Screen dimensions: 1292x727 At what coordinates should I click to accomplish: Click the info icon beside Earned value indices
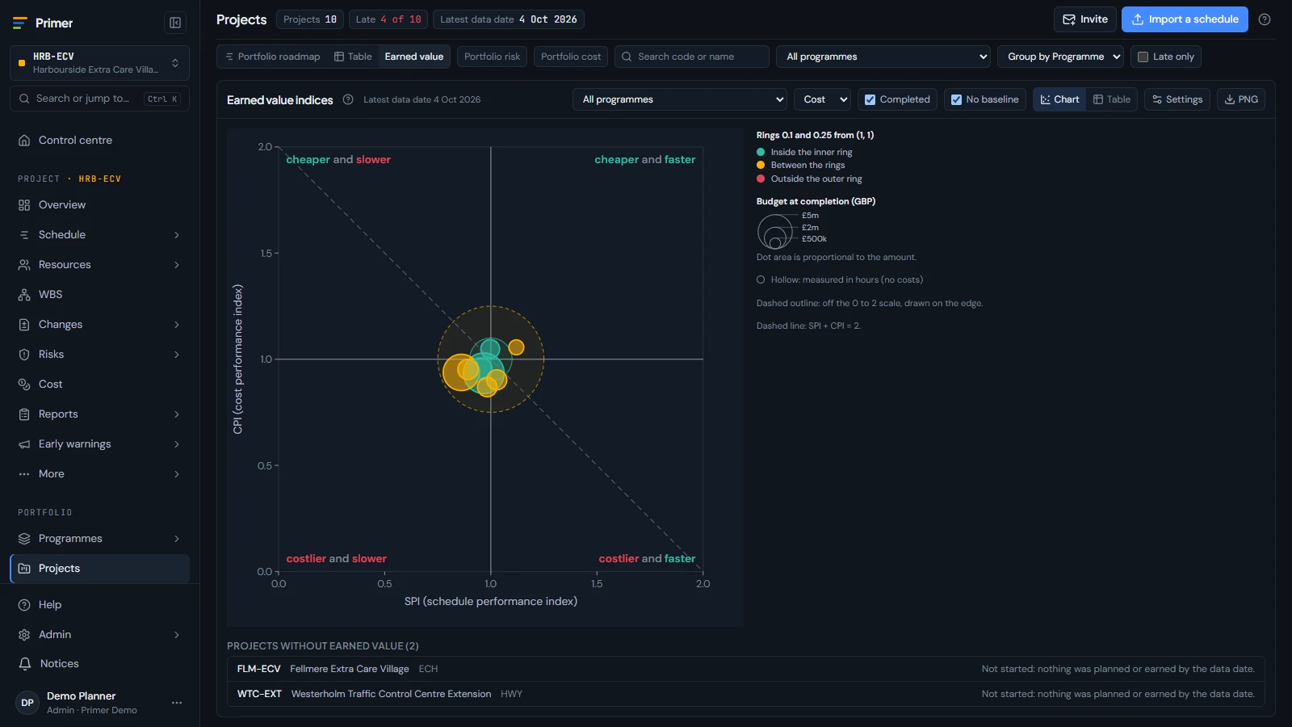[x=348, y=99]
